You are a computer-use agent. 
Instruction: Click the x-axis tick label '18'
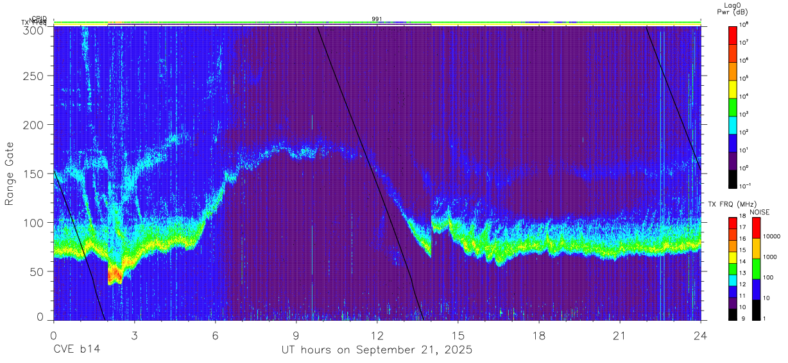point(539,335)
